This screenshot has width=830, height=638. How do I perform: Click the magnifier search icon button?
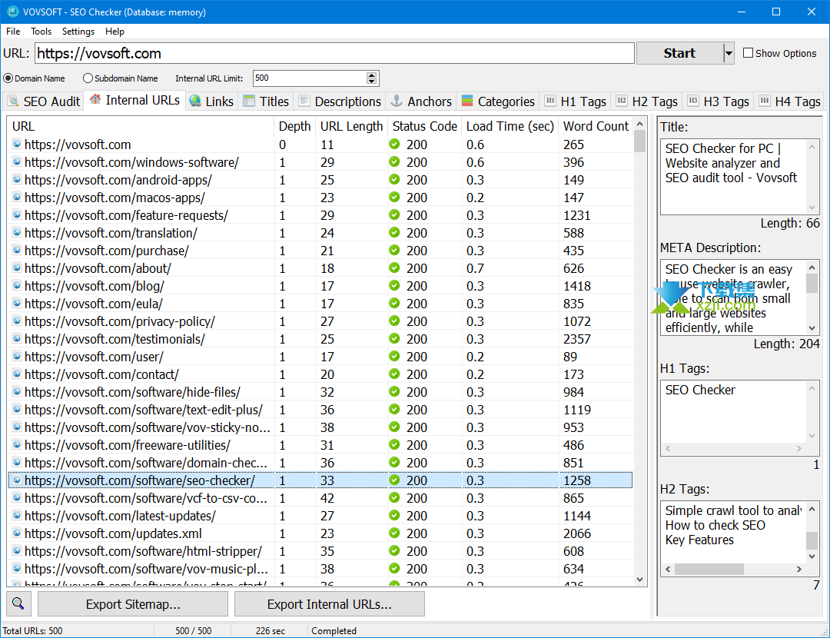pyautogui.click(x=18, y=603)
